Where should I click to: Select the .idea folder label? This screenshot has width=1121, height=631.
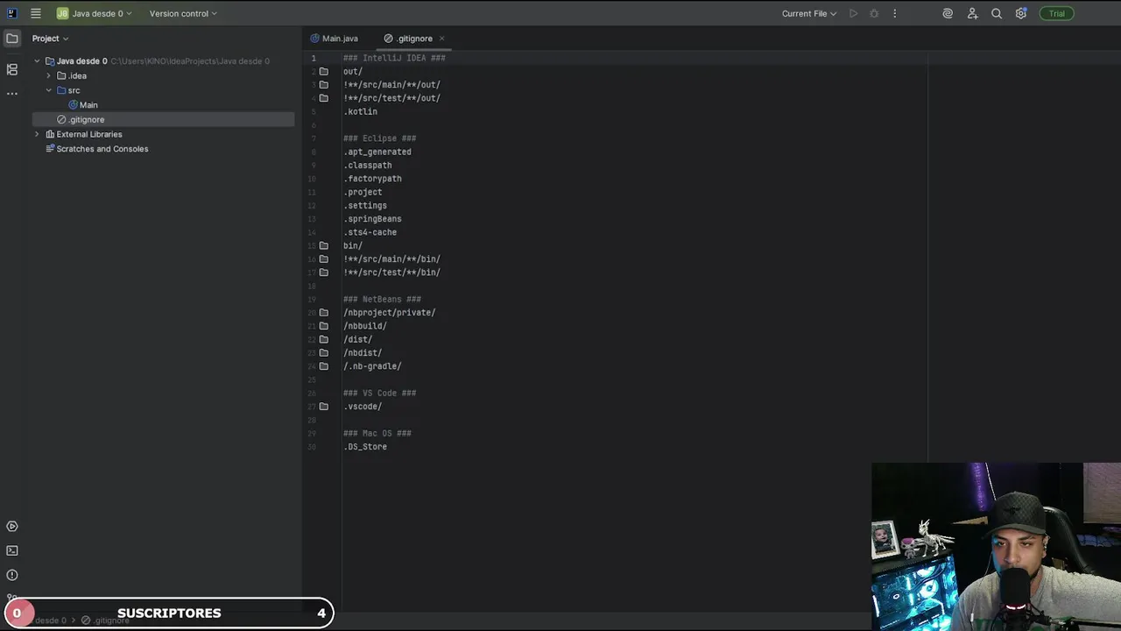pos(78,76)
